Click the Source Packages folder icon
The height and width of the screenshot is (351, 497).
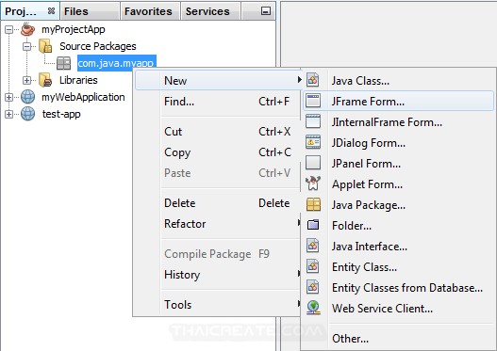click(45, 46)
